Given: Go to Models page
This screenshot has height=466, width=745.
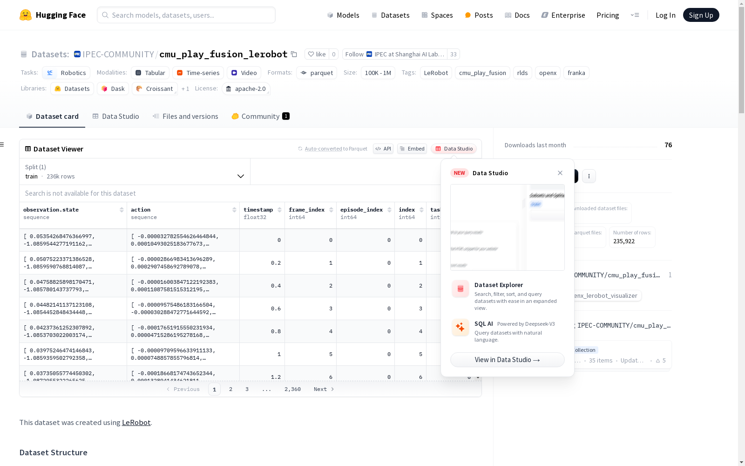Looking at the screenshot, I should tap(343, 15).
